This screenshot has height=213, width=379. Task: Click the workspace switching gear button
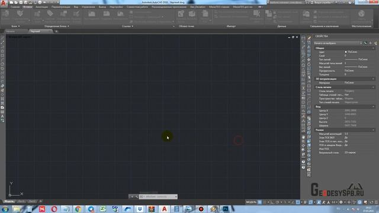tap(341, 202)
